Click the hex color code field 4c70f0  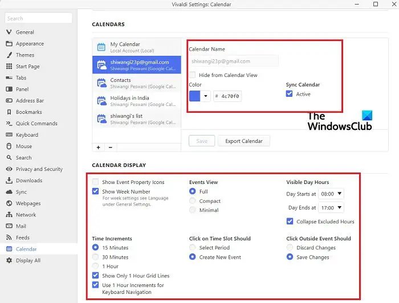tap(227, 96)
